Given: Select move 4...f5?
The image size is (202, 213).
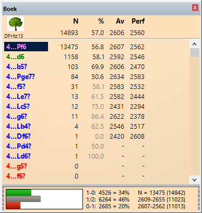Looking at the screenshot, I should pos(16,86).
